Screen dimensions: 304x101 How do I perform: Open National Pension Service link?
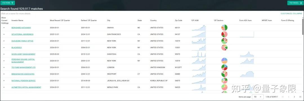(23, 81)
